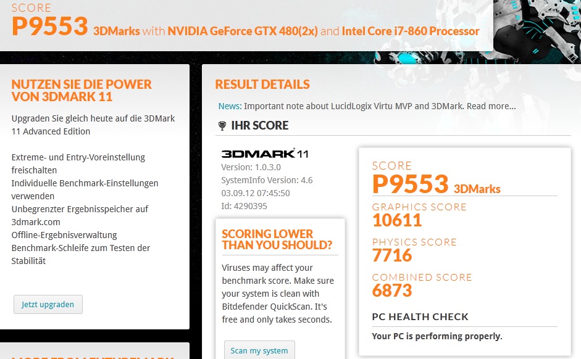Select the Version: 1.0.3.0 line
Screen dimensions: 581x359
251,167
